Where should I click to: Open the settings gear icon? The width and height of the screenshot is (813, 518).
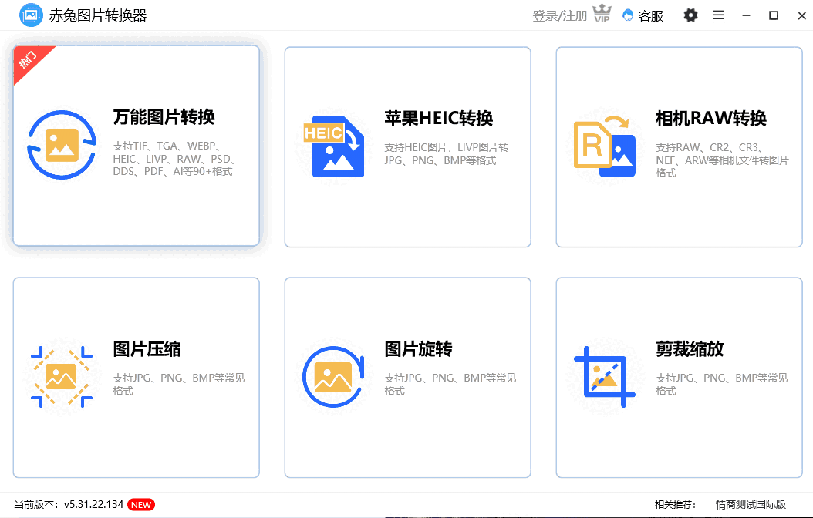pyautogui.click(x=690, y=15)
